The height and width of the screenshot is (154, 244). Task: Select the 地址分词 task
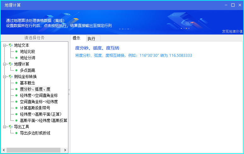[x=27, y=58]
